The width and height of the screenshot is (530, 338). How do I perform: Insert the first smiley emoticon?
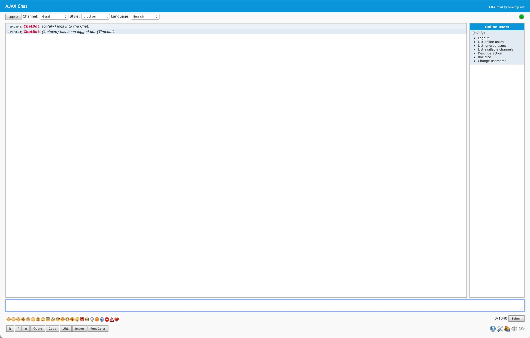pos(8,319)
